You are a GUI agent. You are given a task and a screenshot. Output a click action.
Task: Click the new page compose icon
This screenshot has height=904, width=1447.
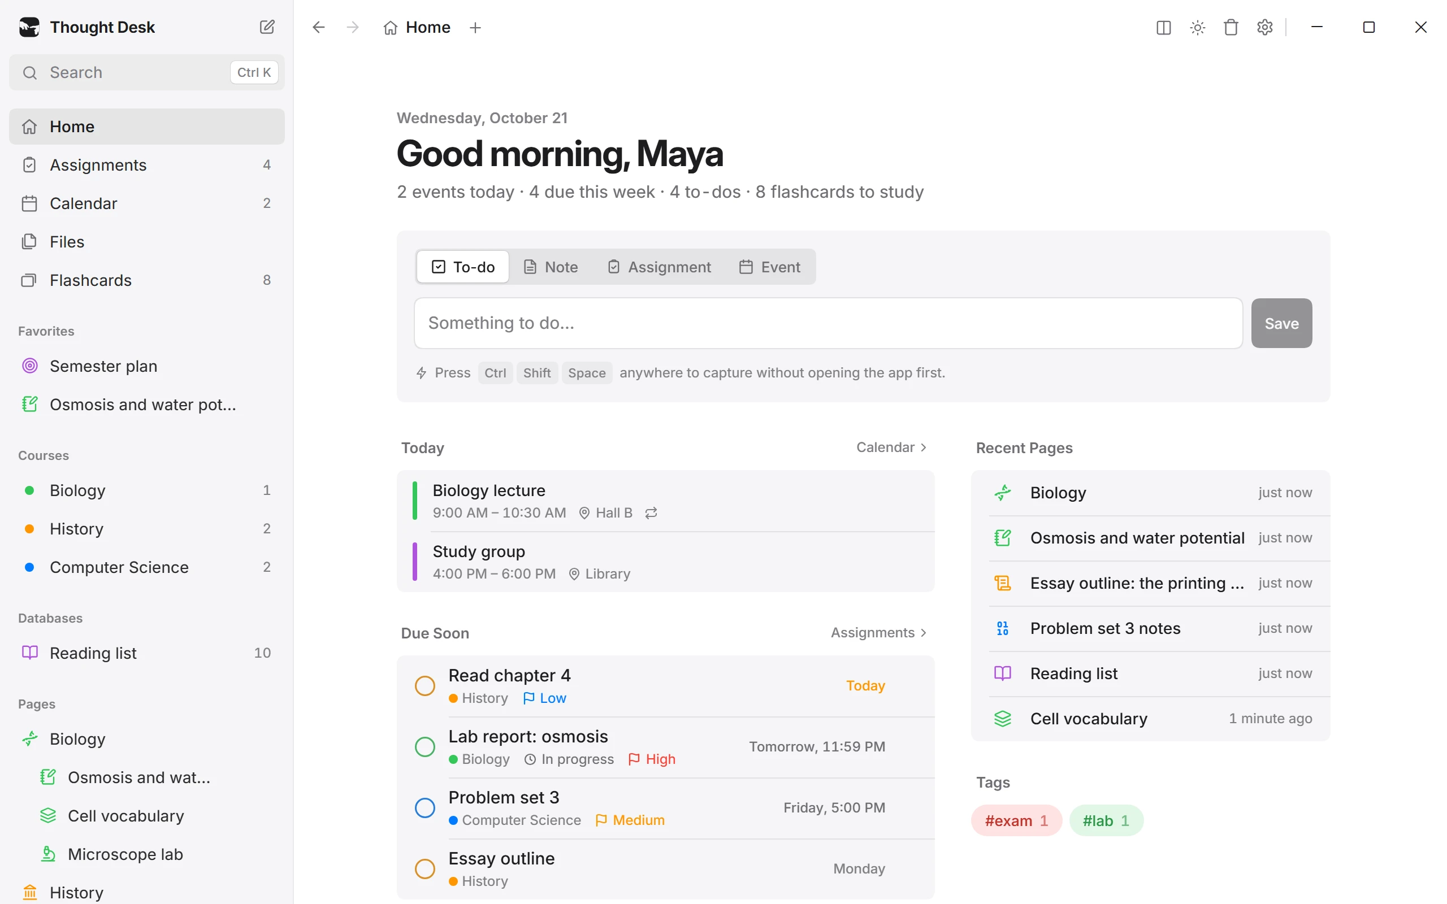267,27
